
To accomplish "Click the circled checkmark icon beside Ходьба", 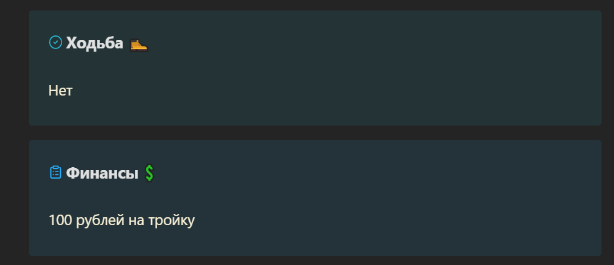I will tap(55, 43).
